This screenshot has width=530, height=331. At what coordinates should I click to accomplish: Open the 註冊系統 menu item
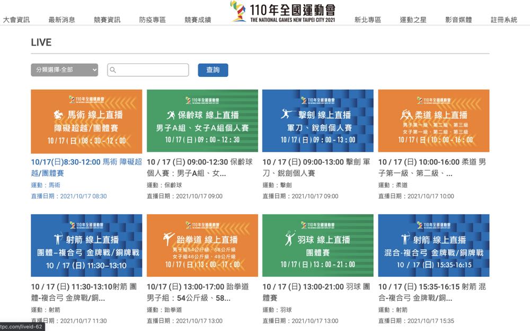504,20
